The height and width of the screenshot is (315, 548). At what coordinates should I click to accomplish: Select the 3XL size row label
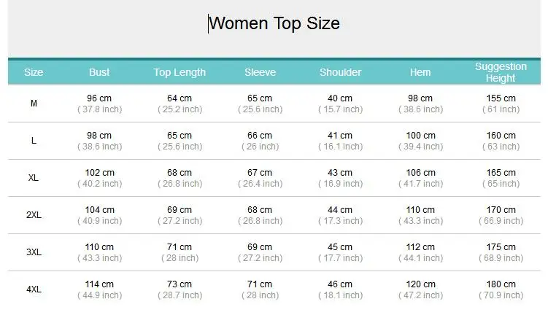(34, 252)
